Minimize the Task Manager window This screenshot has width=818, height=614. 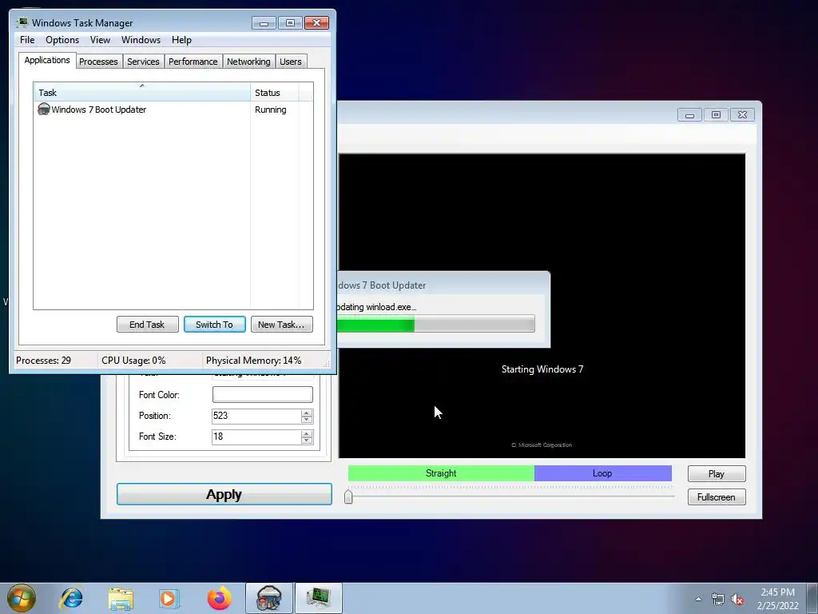264,23
